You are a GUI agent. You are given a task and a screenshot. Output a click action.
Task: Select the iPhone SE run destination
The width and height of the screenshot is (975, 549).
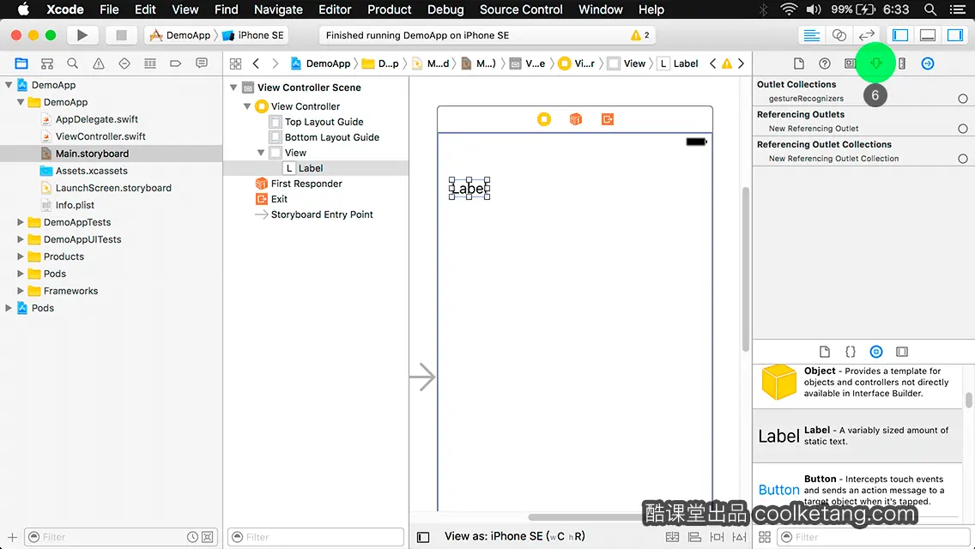click(x=254, y=35)
